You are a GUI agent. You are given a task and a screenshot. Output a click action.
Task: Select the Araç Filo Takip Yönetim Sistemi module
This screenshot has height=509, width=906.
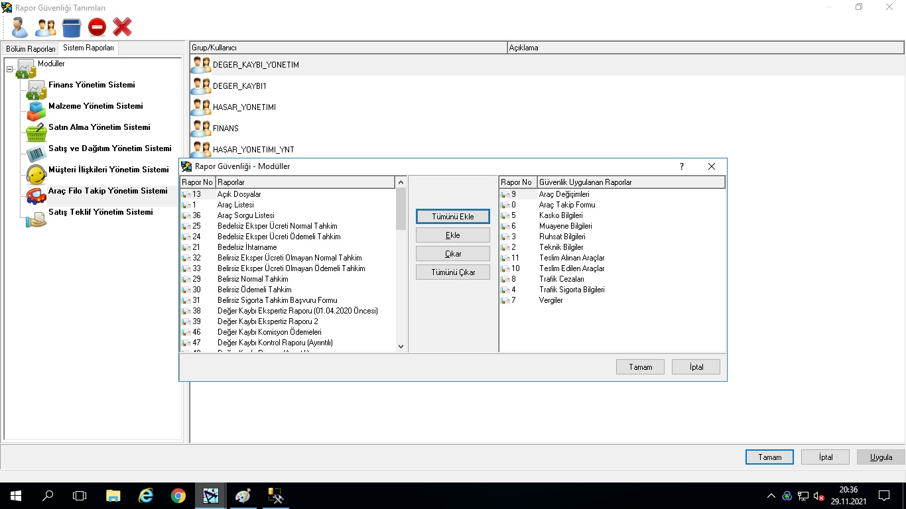(x=107, y=191)
